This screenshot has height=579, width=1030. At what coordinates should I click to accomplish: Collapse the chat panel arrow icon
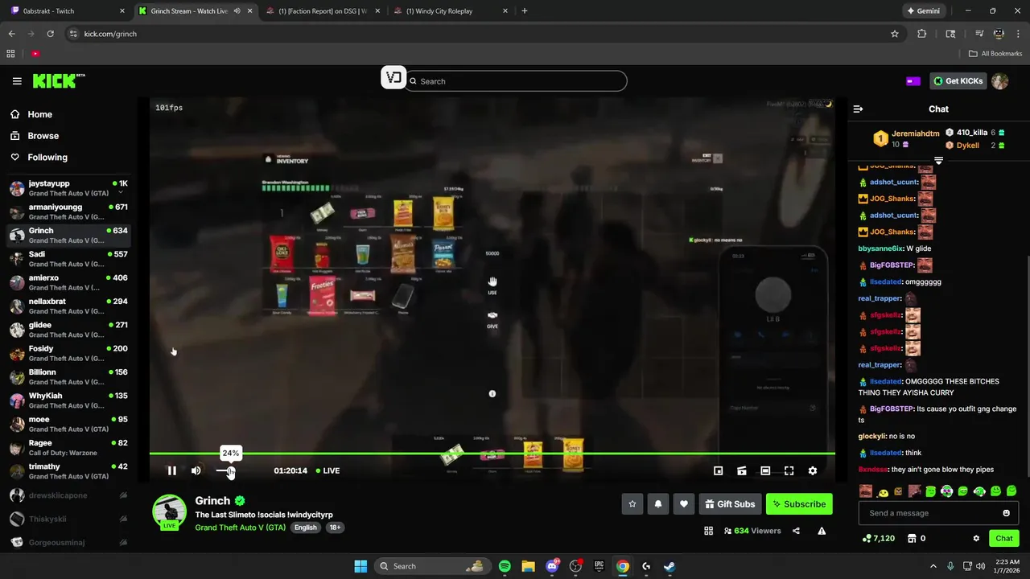coord(858,109)
